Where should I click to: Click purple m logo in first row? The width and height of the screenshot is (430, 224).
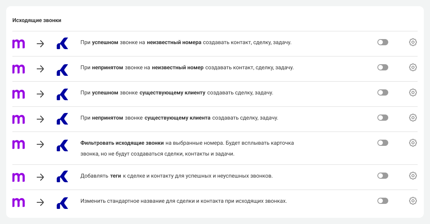point(19,44)
